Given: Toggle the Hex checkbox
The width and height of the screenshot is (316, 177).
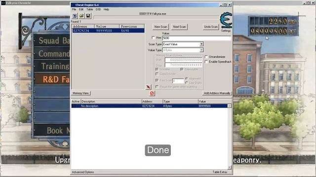Looking at the screenshot, I should pos(153,37).
